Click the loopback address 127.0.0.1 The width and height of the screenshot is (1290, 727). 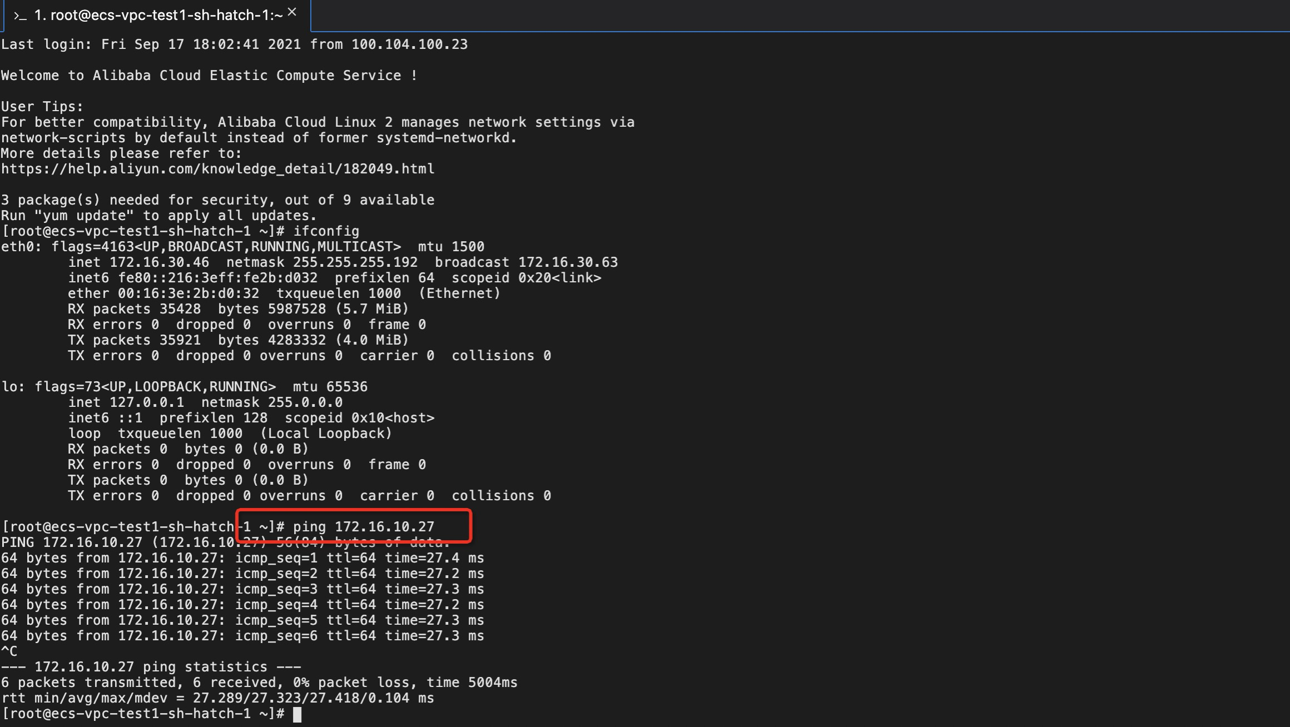146,402
